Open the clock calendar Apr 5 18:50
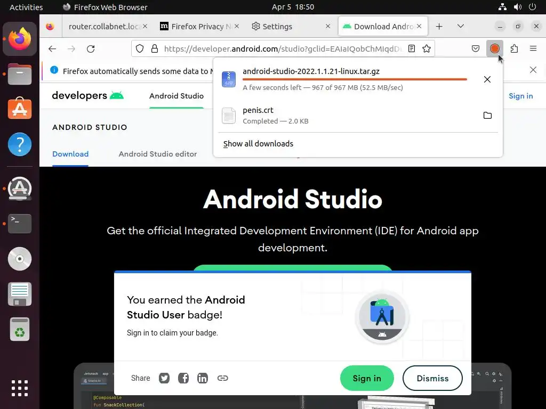Image resolution: width=546 pixels, height=409 pixels. coord(293,7)
